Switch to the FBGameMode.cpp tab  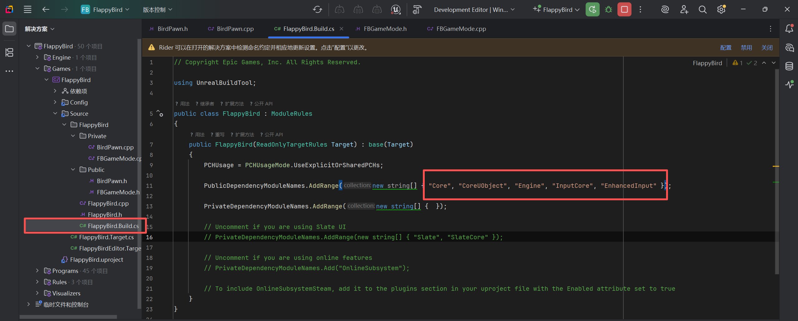coord(457,29)
